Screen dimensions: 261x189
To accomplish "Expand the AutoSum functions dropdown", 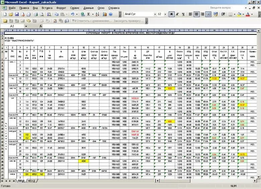I will [x=93, y=14].
